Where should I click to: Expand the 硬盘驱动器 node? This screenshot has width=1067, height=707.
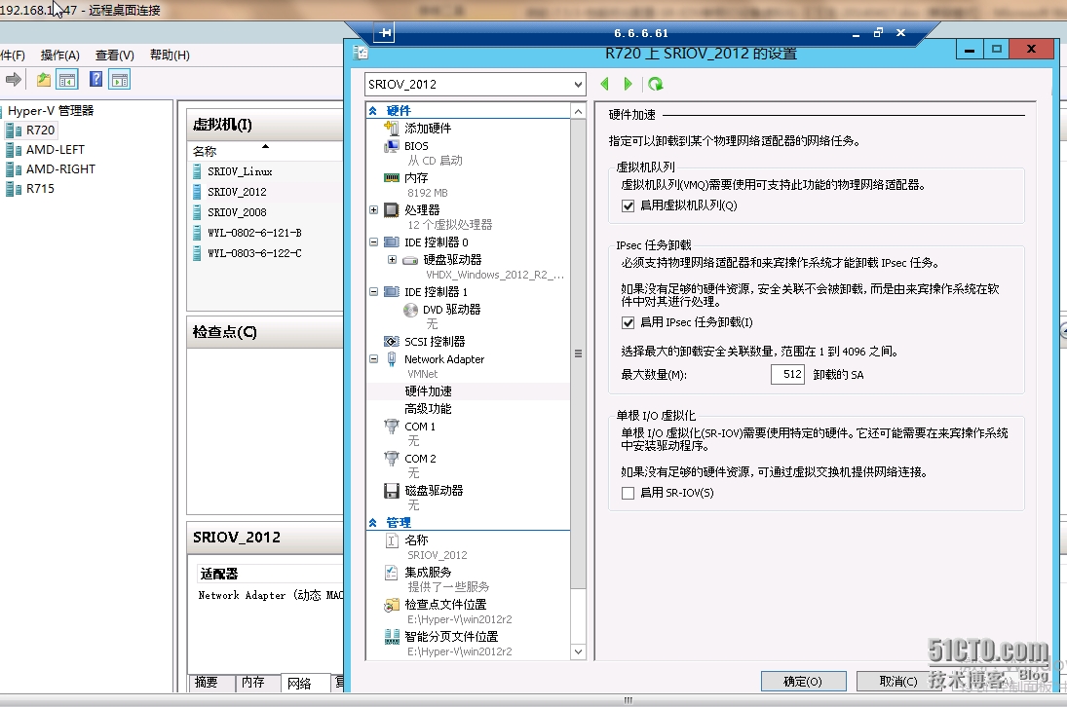392,260
